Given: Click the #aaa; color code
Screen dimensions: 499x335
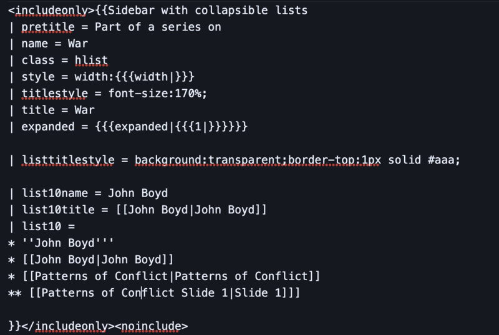Looking at the screenshot, I should click(444, 160).
